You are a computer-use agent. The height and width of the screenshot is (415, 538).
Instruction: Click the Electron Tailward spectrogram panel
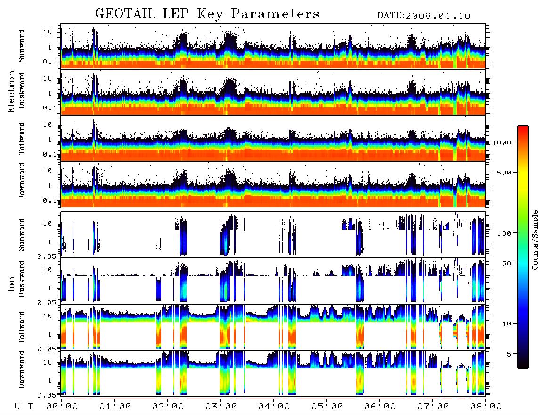[x=273, y=139]
